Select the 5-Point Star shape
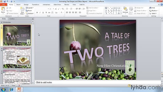 pyautogui.click(x=119, y=13)
